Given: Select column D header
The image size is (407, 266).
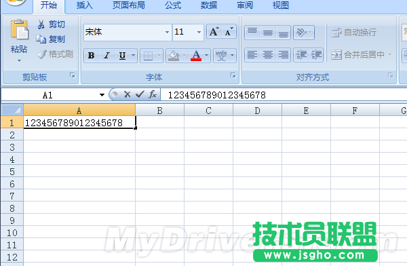Looking at the screenshot, I should tap(257, 111).
